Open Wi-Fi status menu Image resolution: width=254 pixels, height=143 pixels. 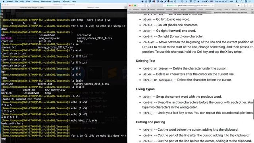click(190, 2)
